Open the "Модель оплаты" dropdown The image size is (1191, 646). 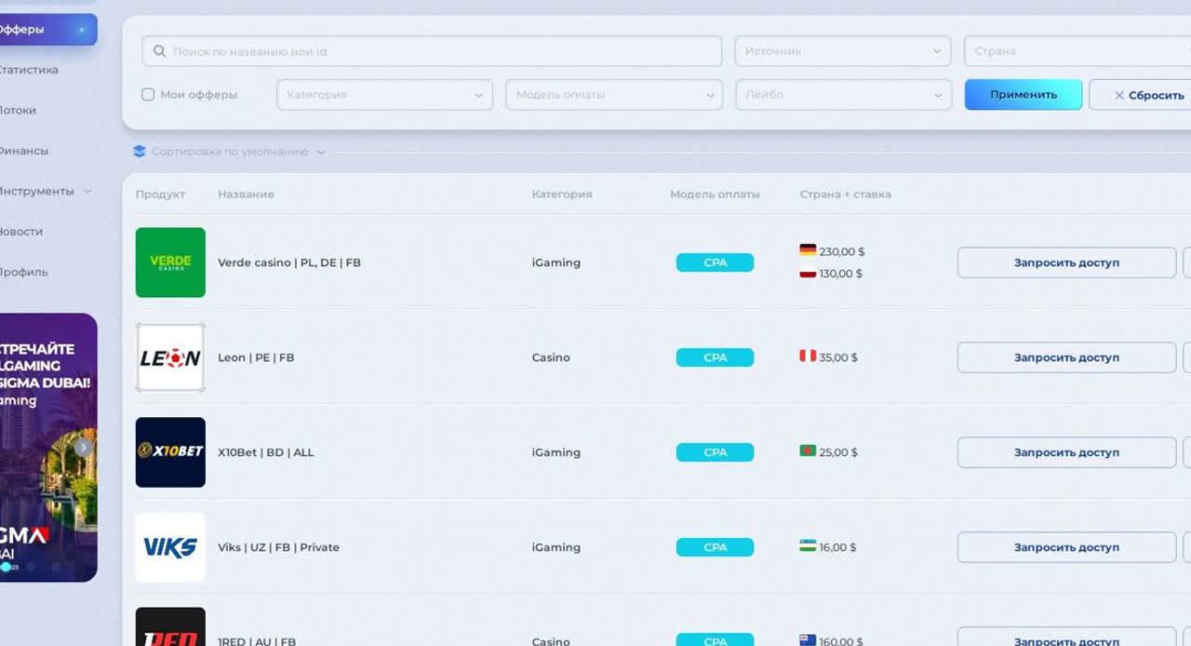pyautogui.click(x=613, y=95)
